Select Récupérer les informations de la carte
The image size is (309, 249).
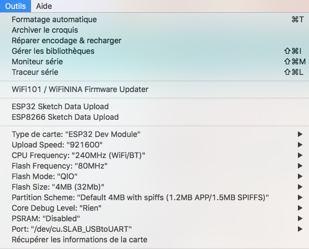pos(154,240)
